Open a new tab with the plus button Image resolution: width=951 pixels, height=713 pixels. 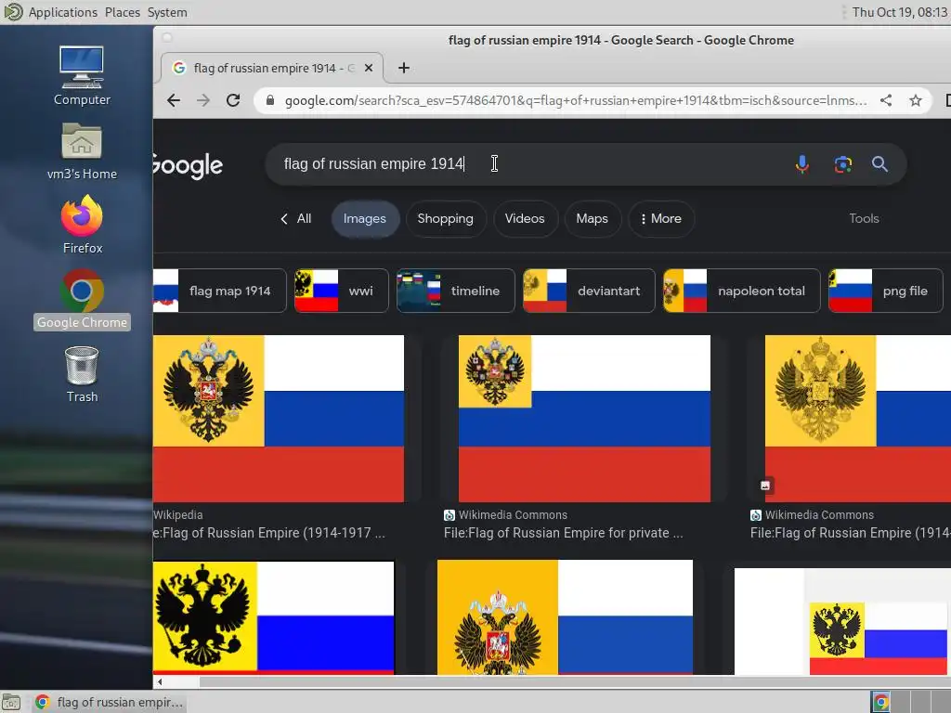(404, 68)
